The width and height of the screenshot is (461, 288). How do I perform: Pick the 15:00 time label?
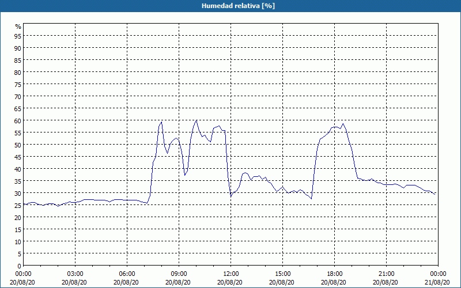[x=282, y=274]
